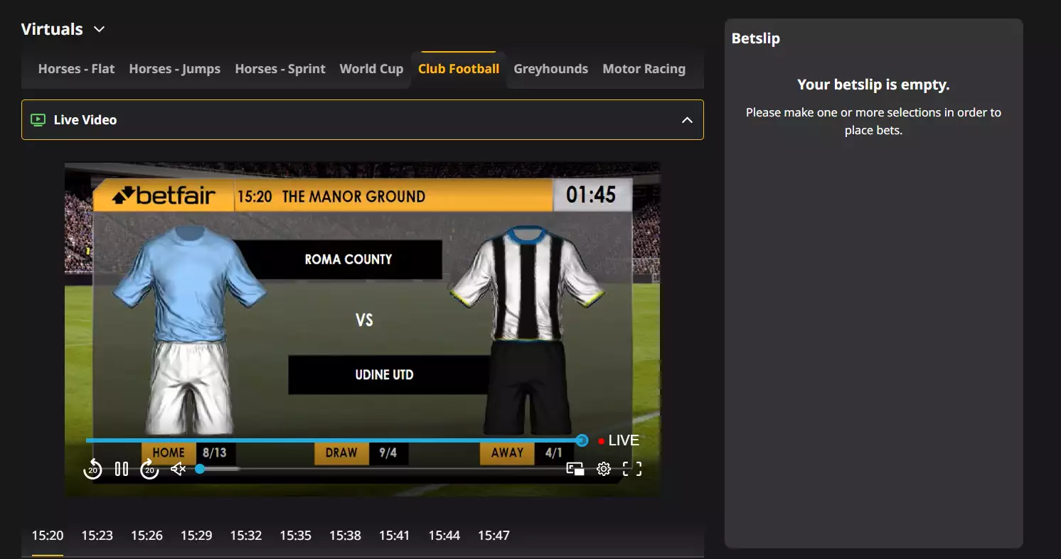This screenshot has width=1061, height=559.
Task: Open video settings gear
Action: coord(604,469)
